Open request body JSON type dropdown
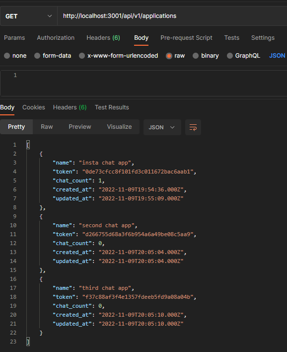 click(x=278, y=56)
